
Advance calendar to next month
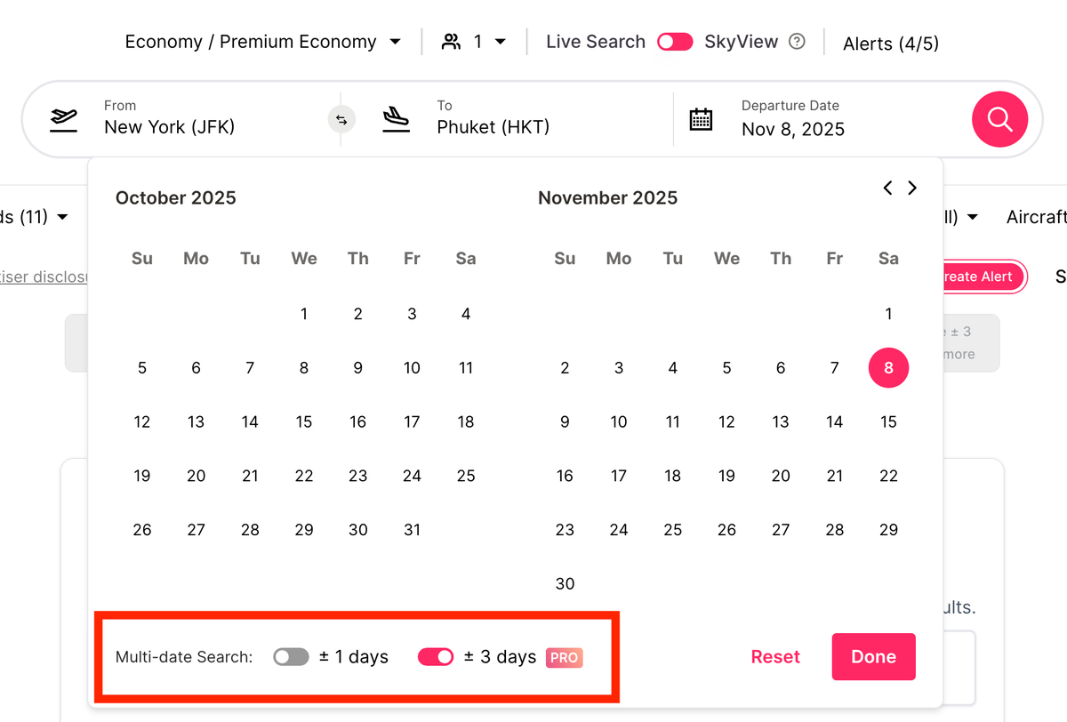coord(912,188)
